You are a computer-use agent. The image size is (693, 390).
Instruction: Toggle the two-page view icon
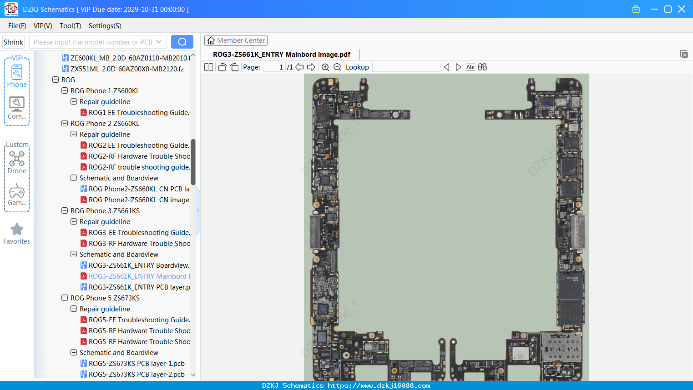pyautogui.click(x=209, y=67)
